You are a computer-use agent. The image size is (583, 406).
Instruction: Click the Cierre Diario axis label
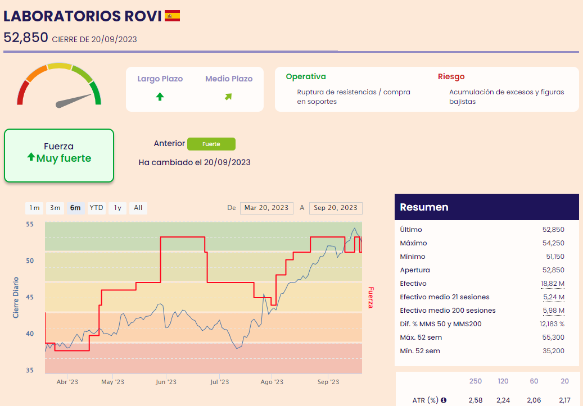click(16, 298)
